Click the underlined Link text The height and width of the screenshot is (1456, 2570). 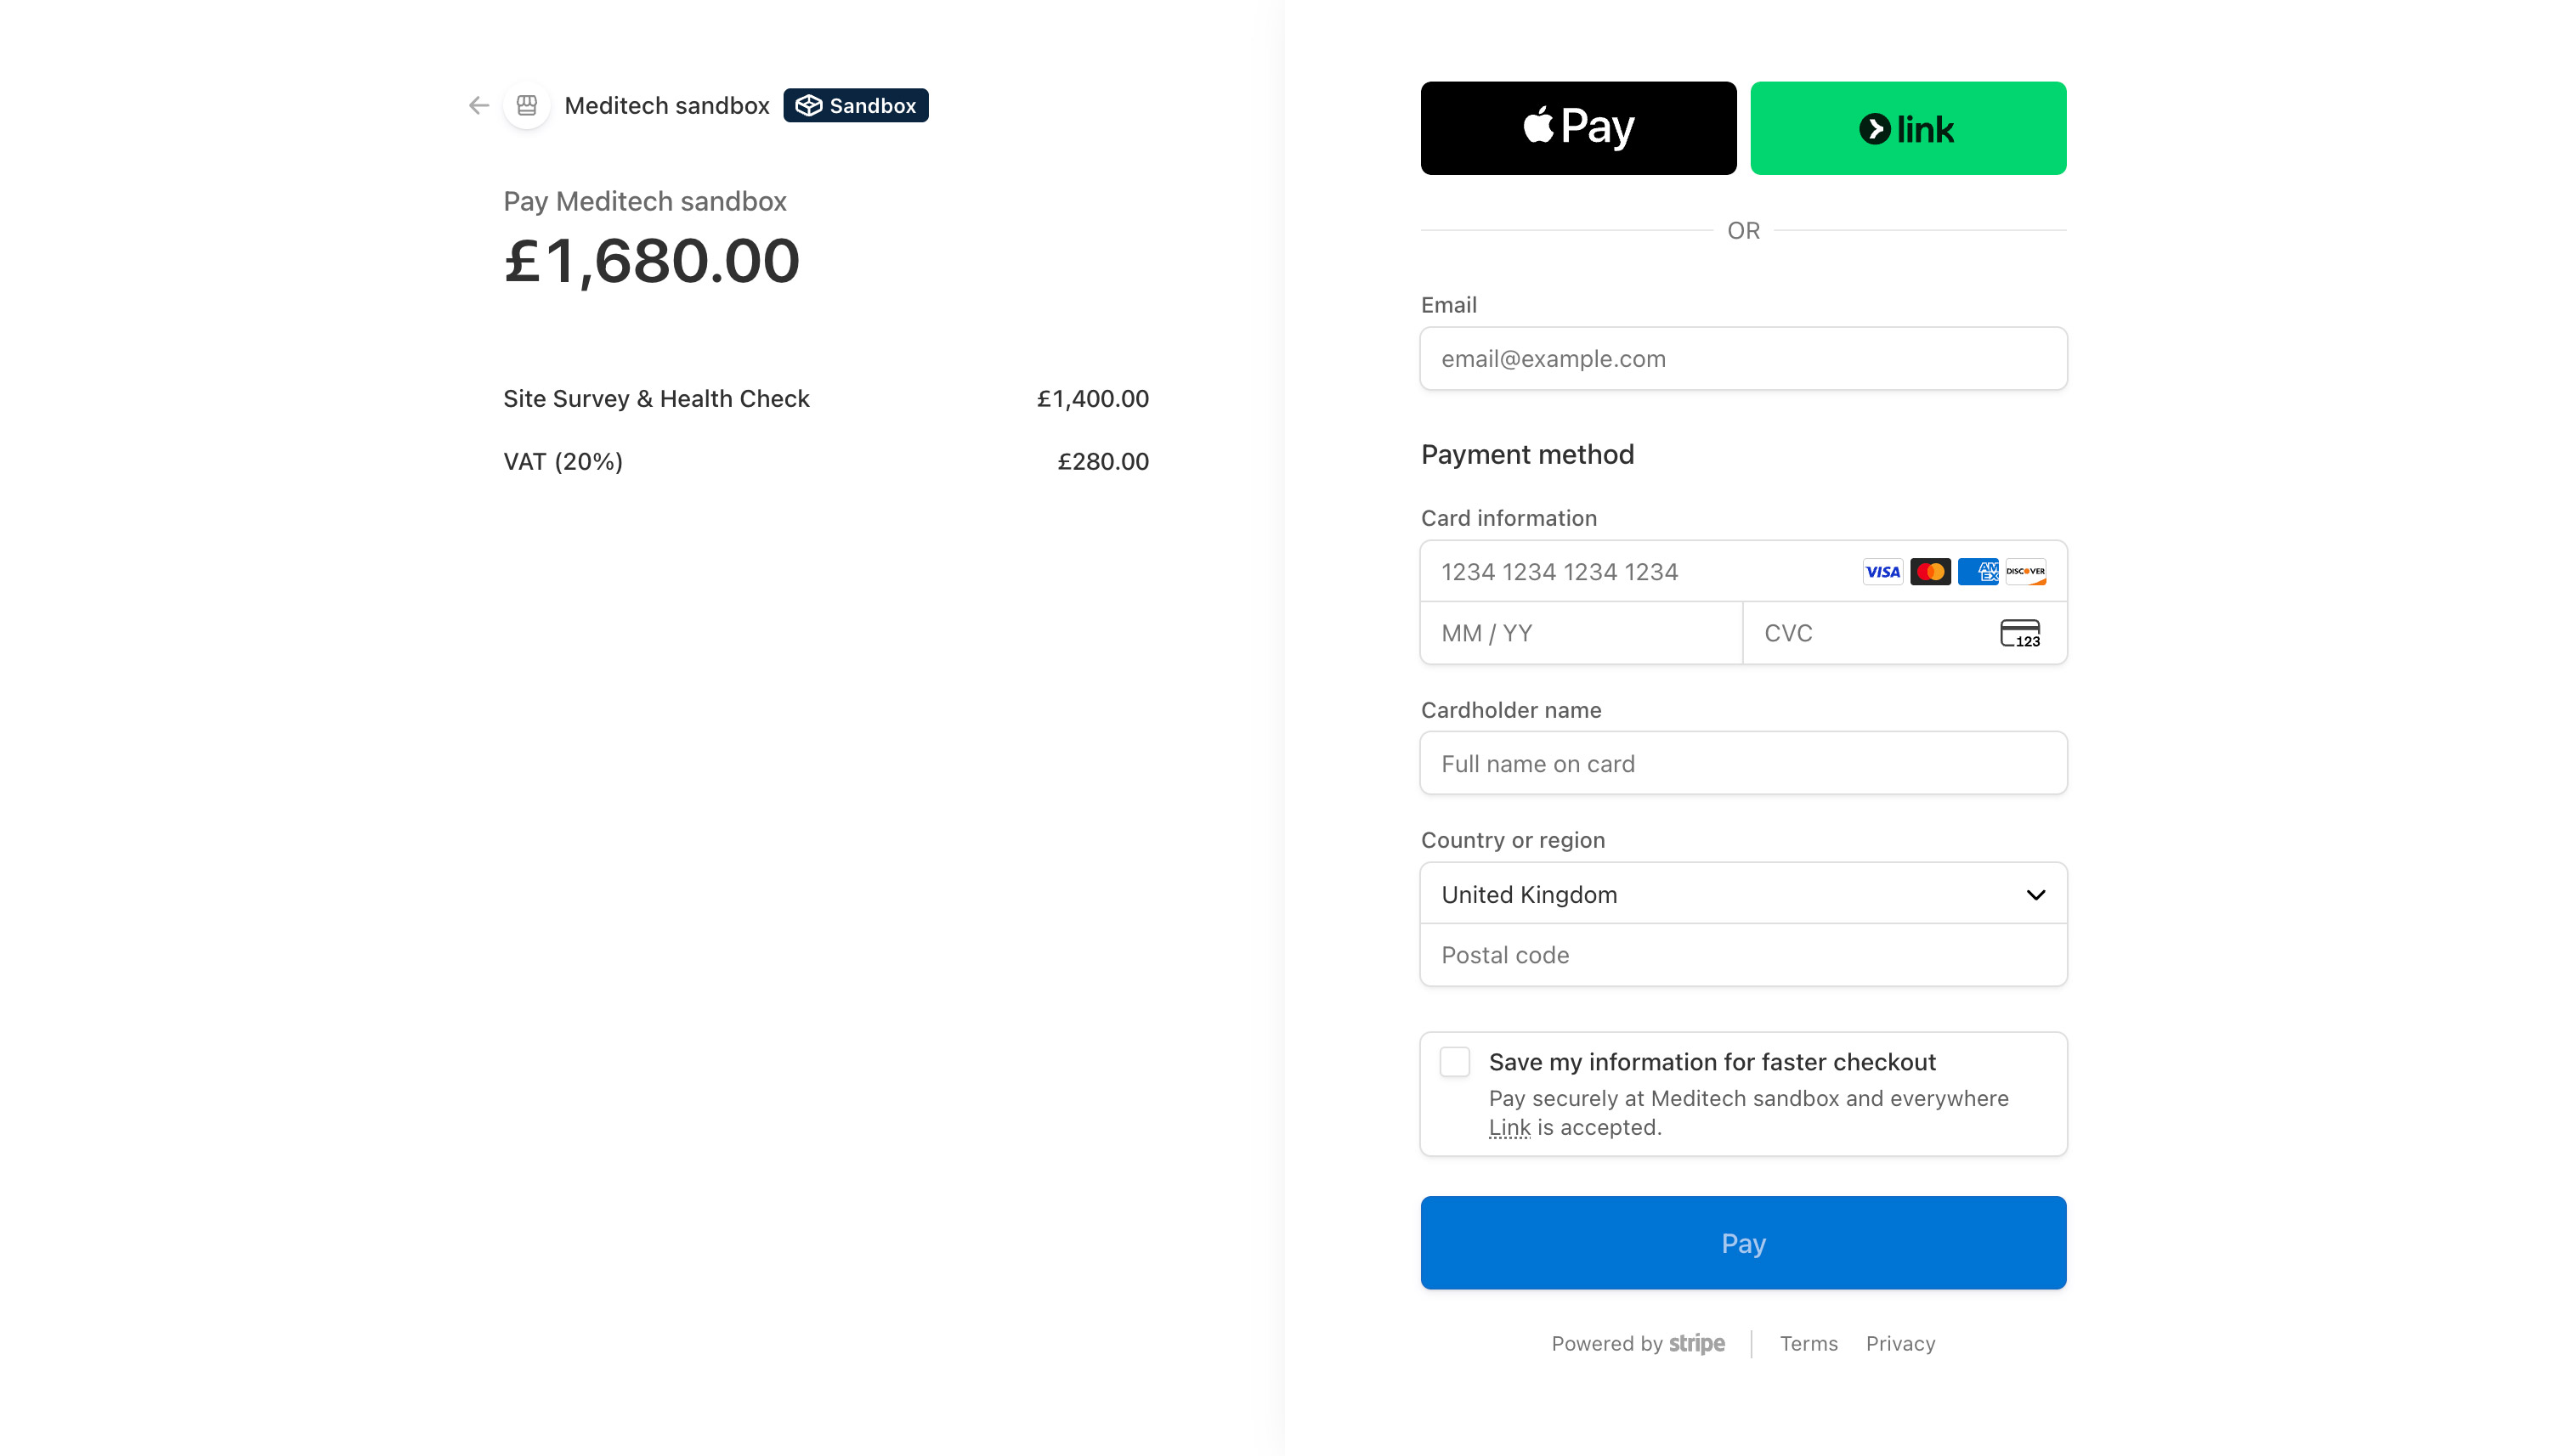point(1509,1127)
